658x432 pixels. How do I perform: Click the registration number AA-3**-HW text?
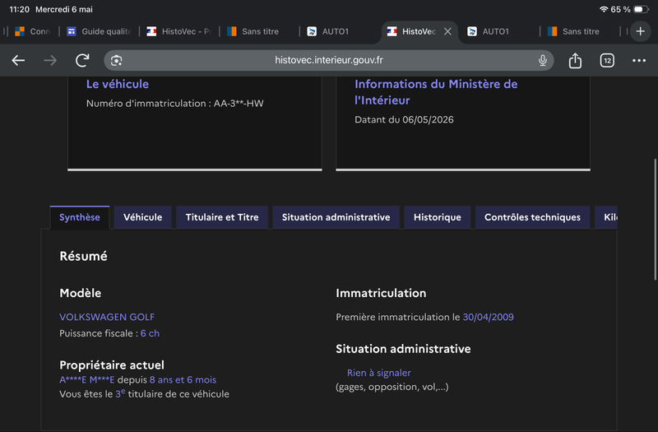[239, 104]
